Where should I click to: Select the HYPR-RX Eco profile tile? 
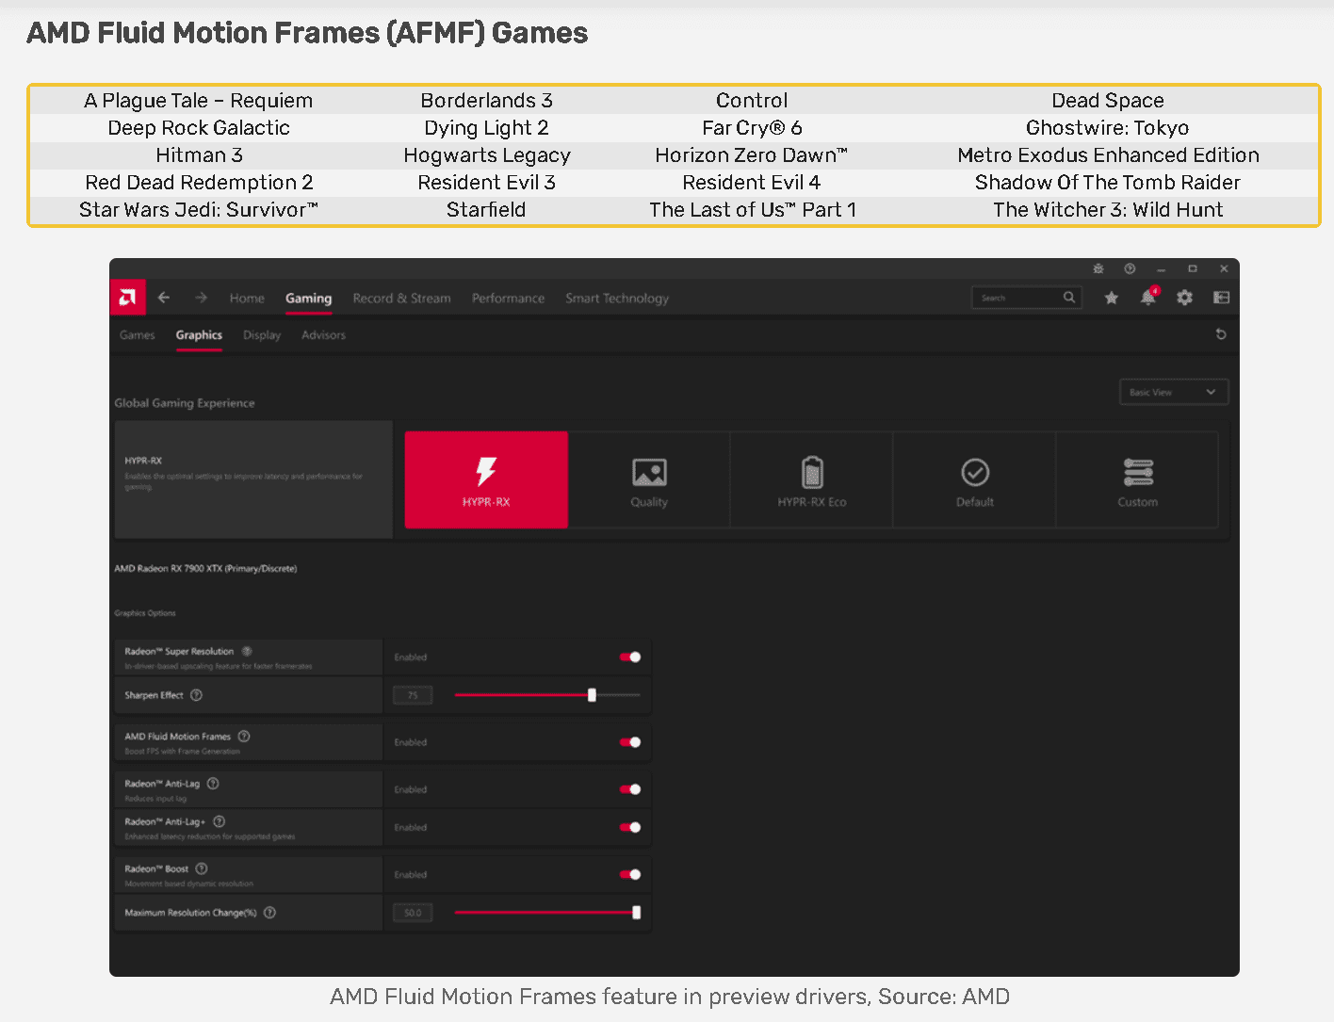tap(811, 480)
